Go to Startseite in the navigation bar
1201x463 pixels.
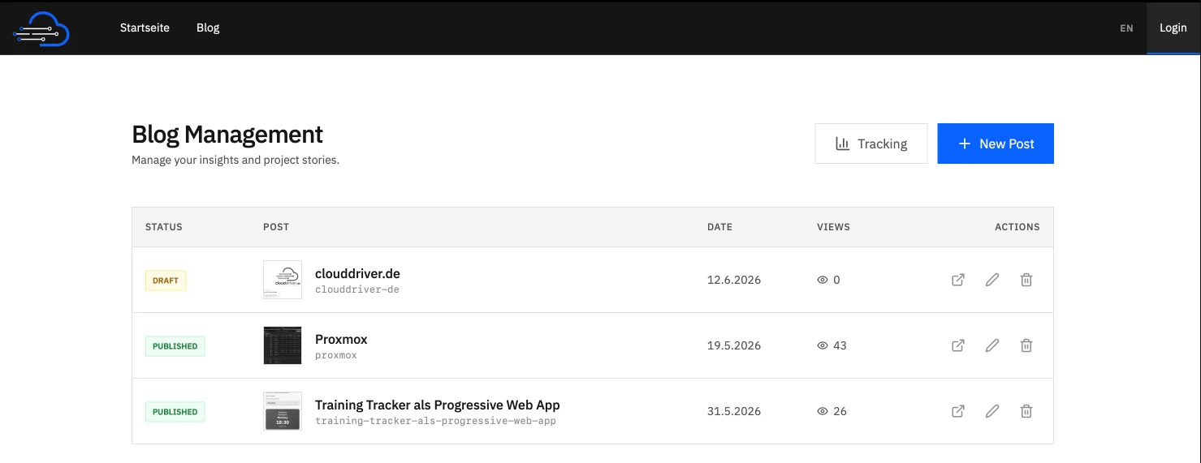tap(145, 28)
